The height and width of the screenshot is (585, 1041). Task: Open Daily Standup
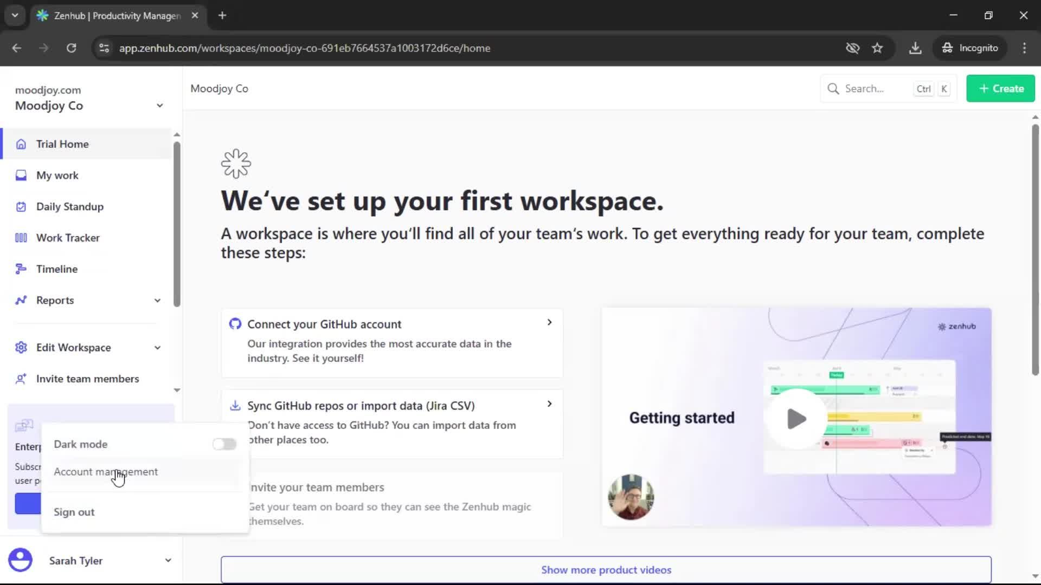[x=69, y=206]
